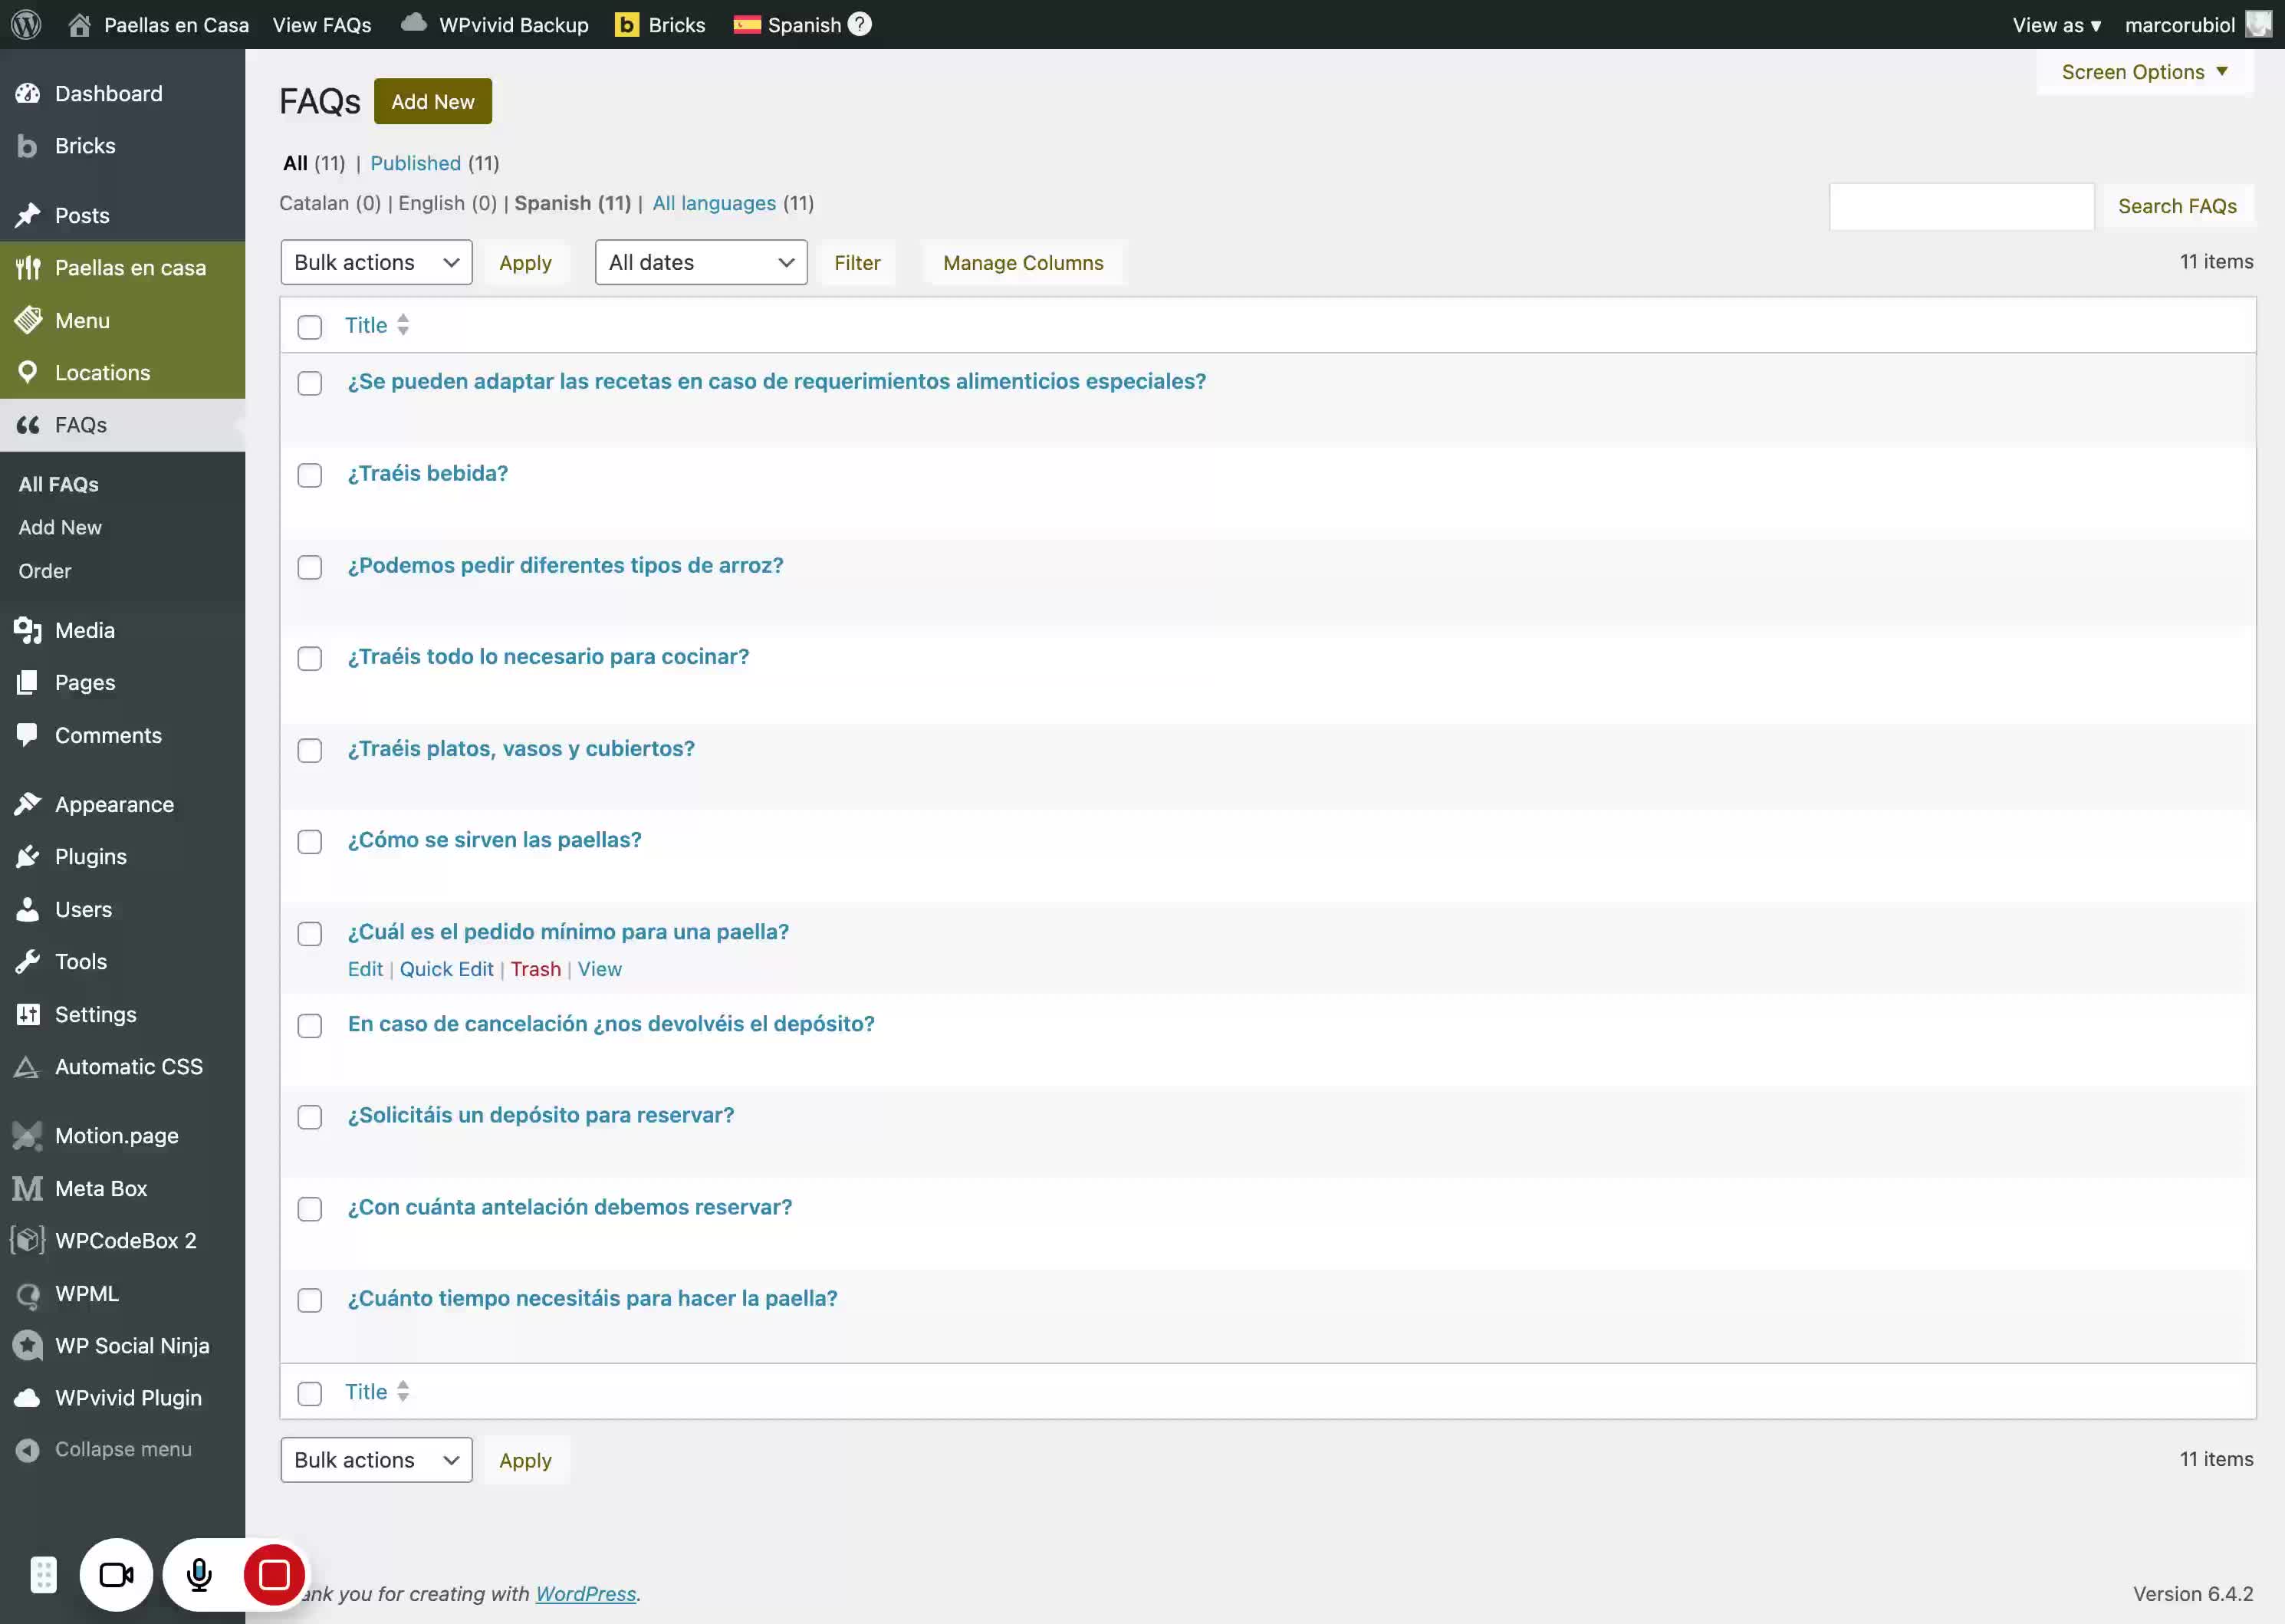Click the camera icon in recording controls

(x=116, y=1574)
